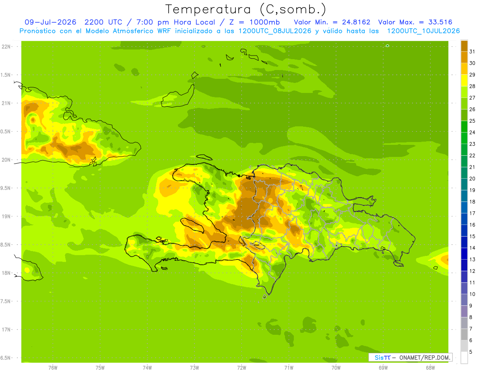Click the "18N" latitude axis label
This screenshot has height=373, width=483.
click(6, 273)
